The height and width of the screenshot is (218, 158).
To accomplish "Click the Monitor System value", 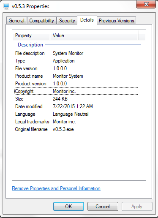I will click(x=68, y=76).
